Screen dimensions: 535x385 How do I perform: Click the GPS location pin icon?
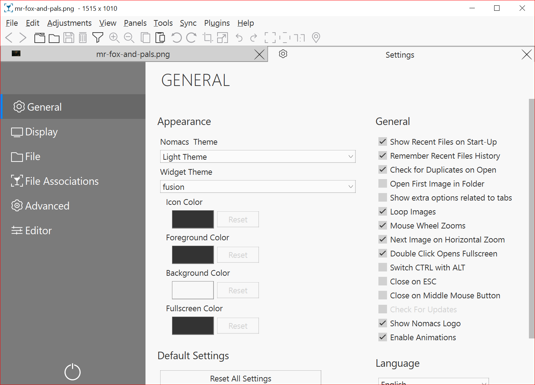[316, 38]
